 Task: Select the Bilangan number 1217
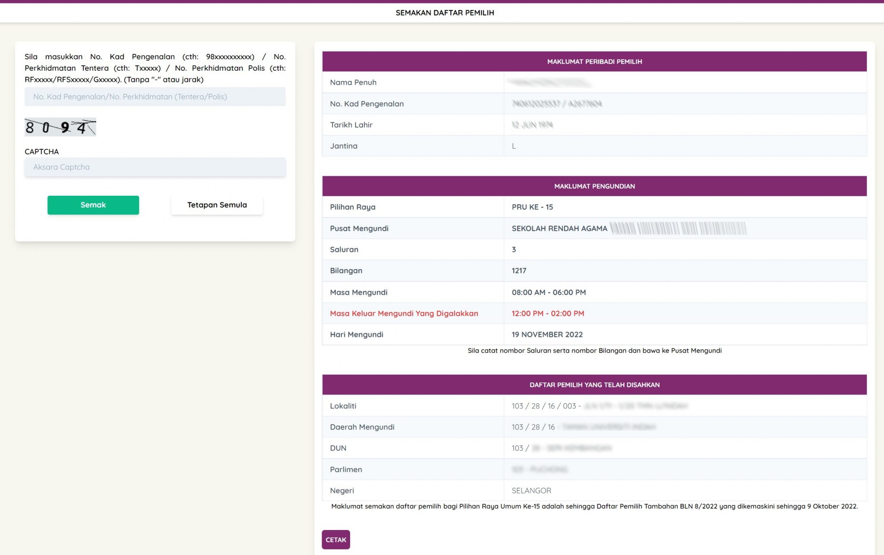[x=518, y=270]
